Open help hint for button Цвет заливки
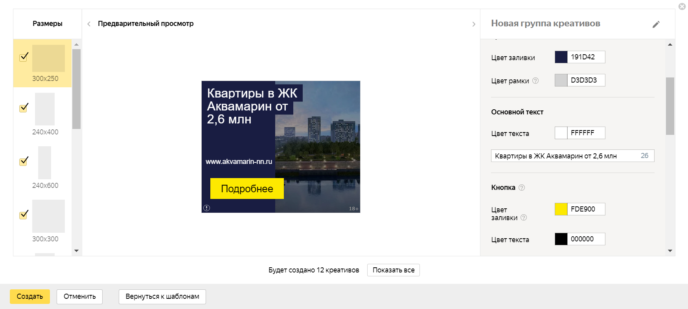The image size is (688, 309). coord(524,217)
